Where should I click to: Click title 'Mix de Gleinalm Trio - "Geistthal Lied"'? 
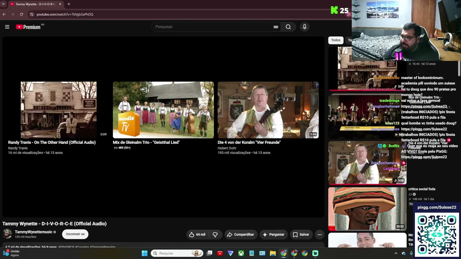point(146,142)
